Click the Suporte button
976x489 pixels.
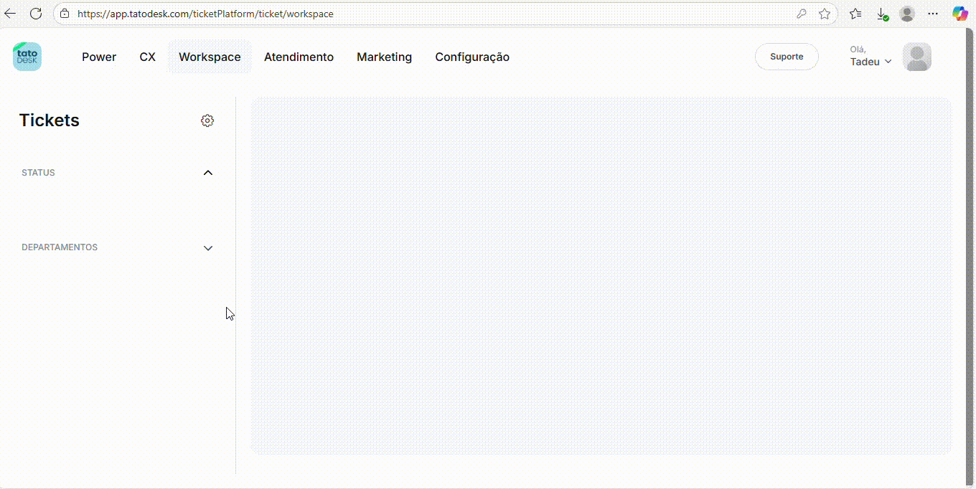[787, 57]
